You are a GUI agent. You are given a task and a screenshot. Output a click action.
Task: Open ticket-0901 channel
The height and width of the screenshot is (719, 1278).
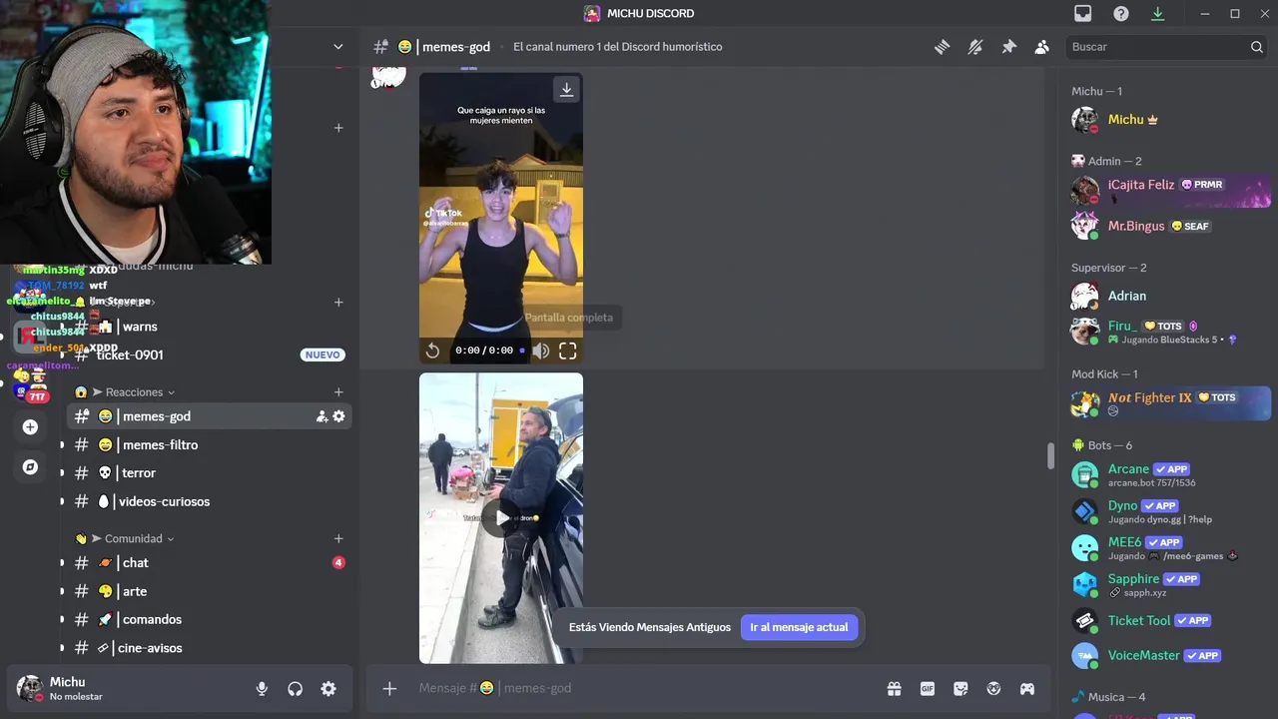click(x=209, y=355)
